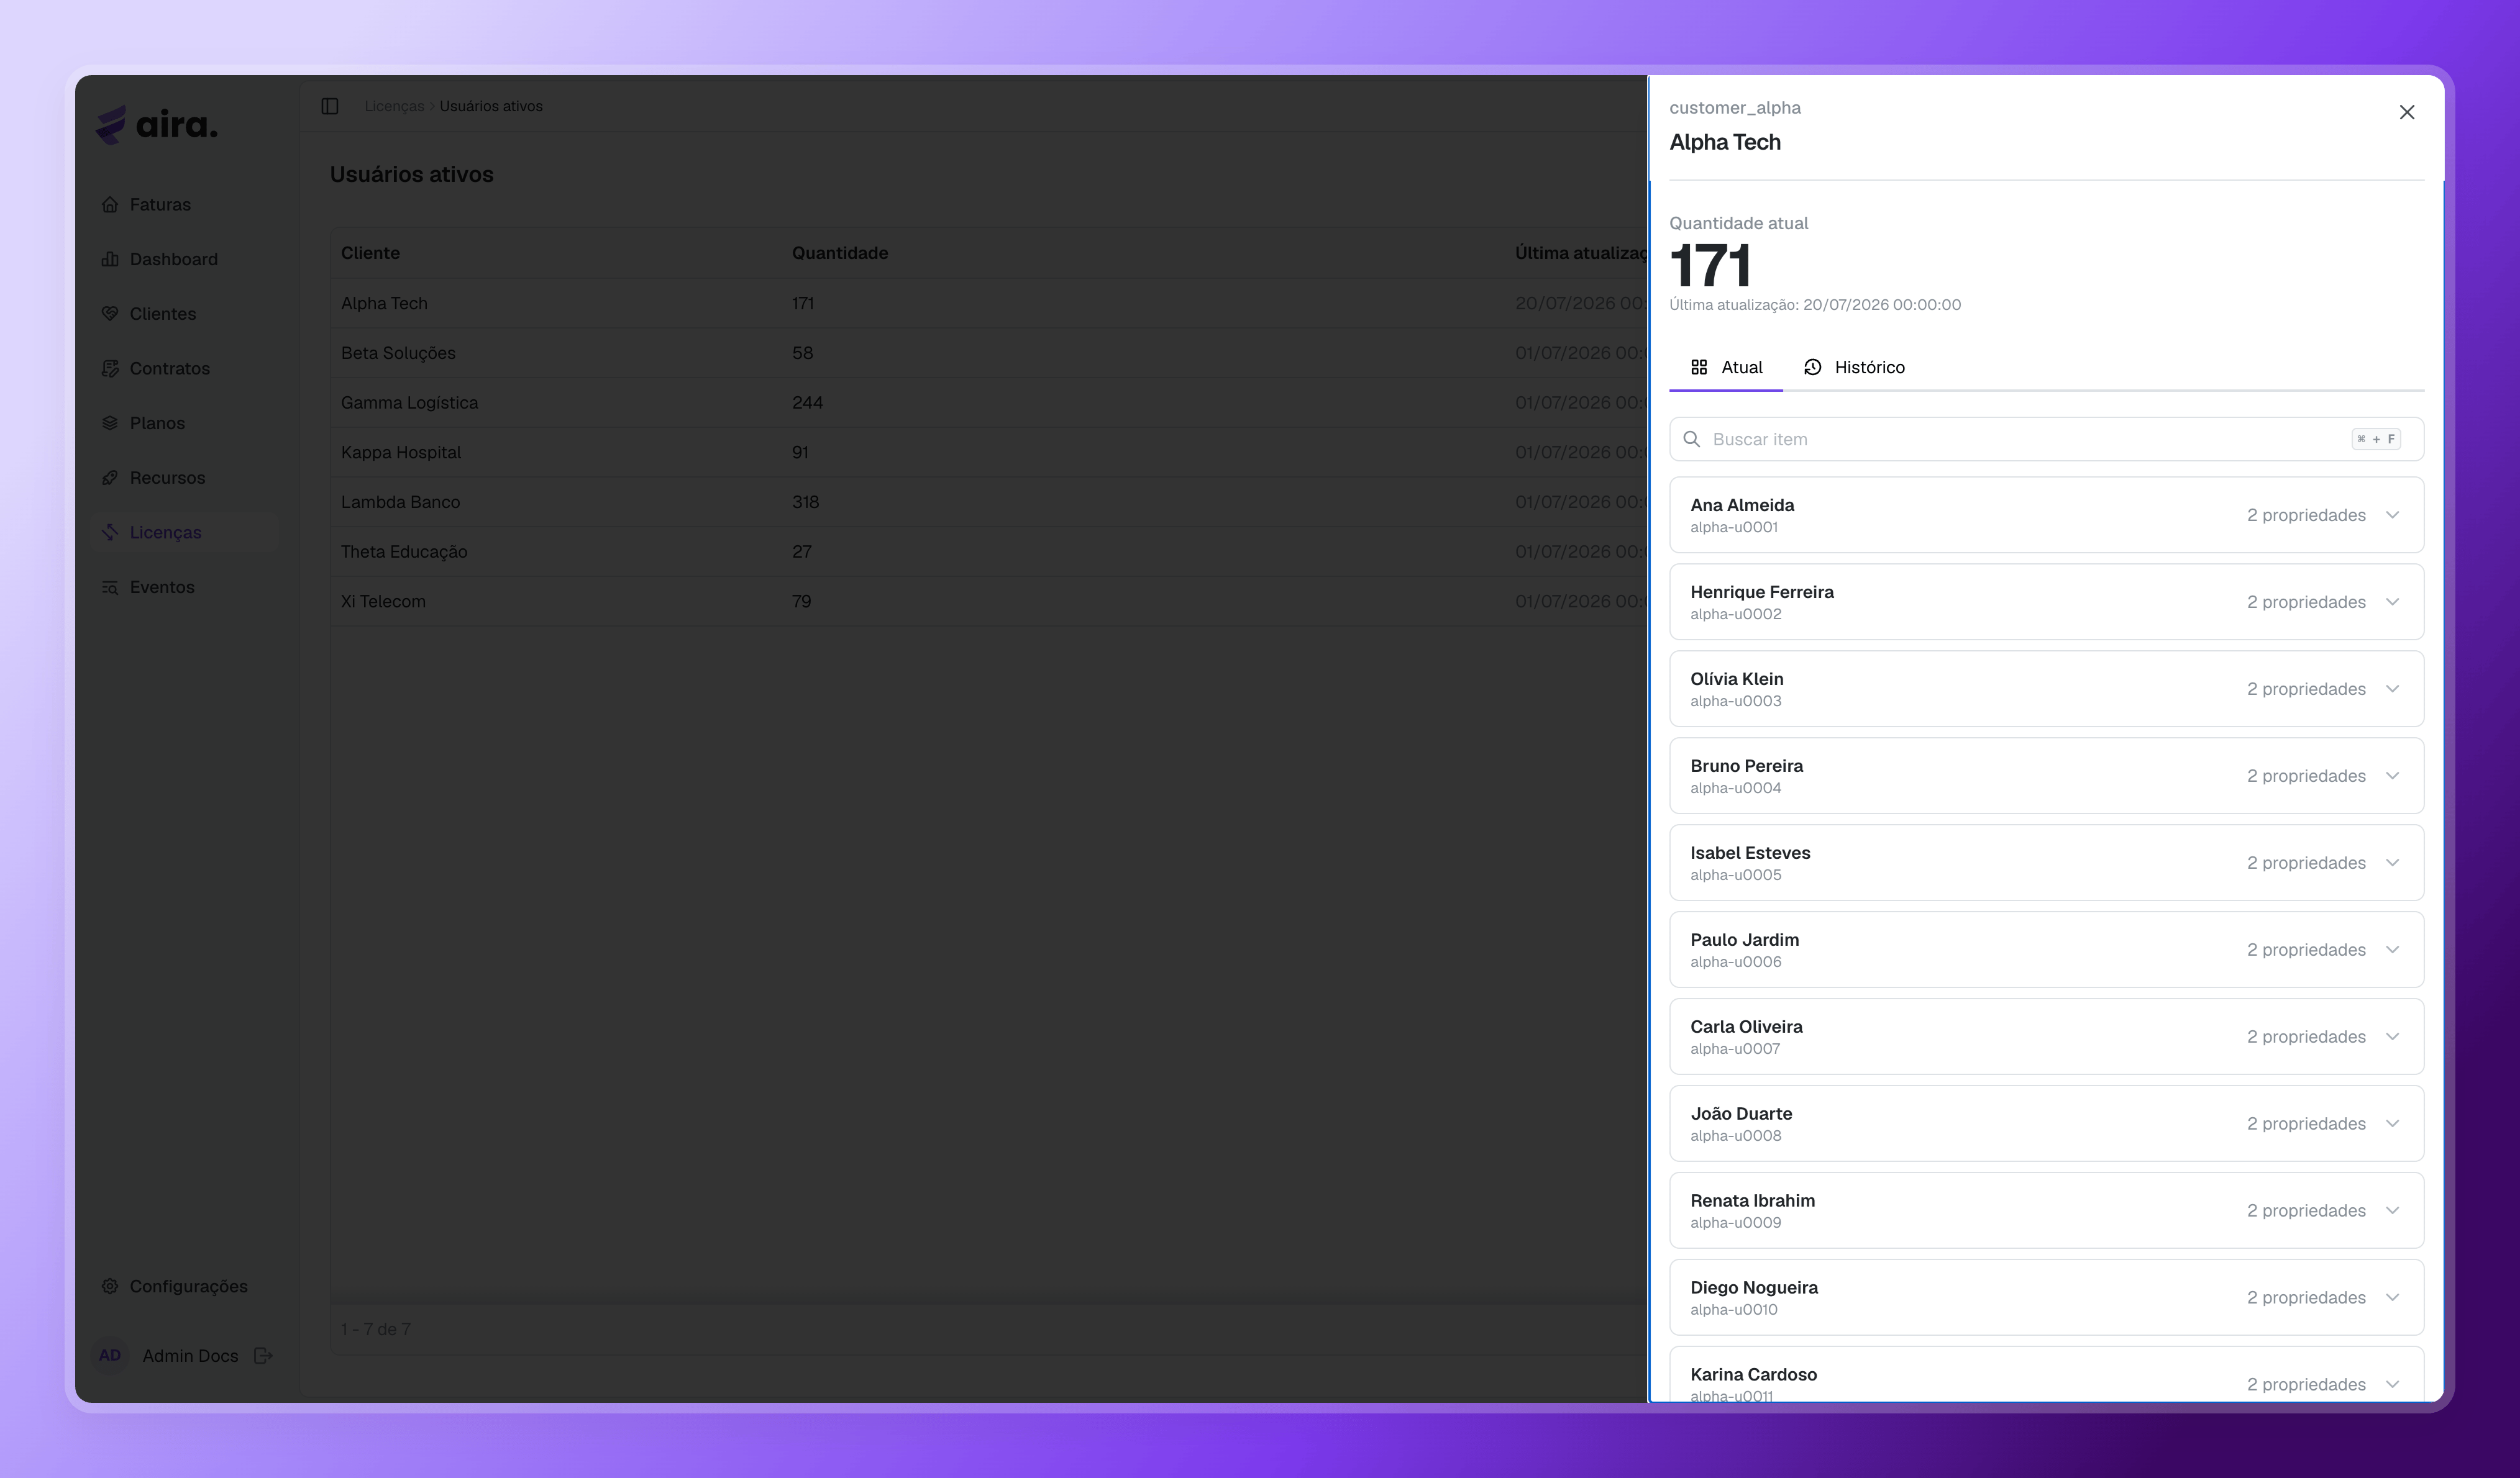
Task: Expand Ana Almeida properties chevron
Action: (2393, 515)
